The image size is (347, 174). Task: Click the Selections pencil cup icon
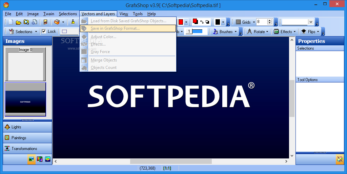pyautogui.click(x=11, y=31)
